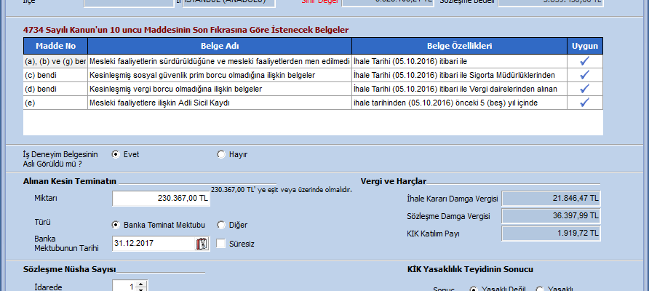Choose Banka Teminat Mektubu as the Türü

tap(116, 225)
